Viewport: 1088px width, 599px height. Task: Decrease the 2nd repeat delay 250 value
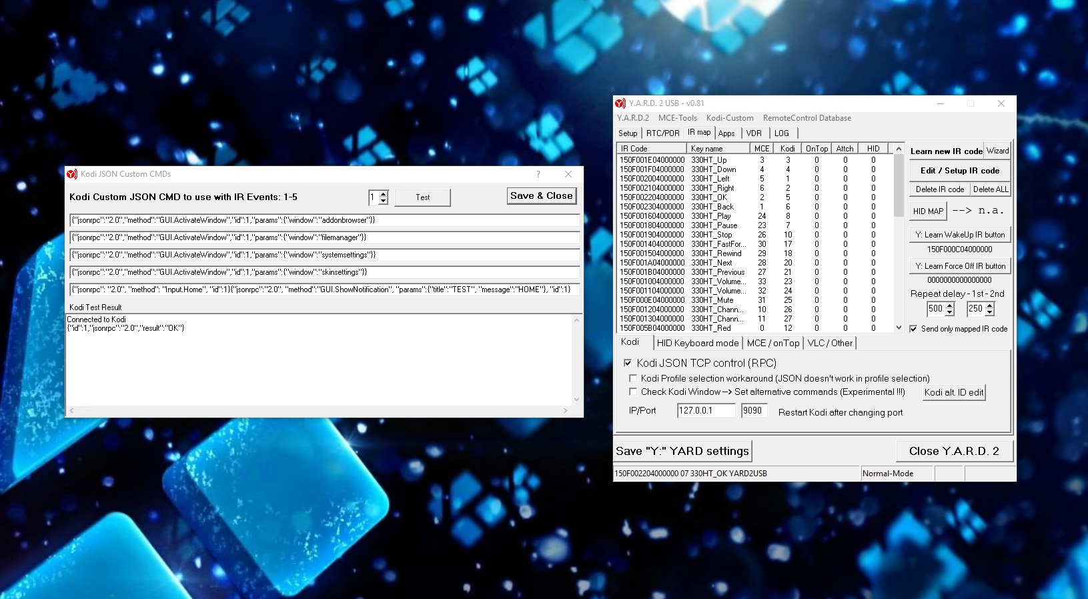coord(990,312)
